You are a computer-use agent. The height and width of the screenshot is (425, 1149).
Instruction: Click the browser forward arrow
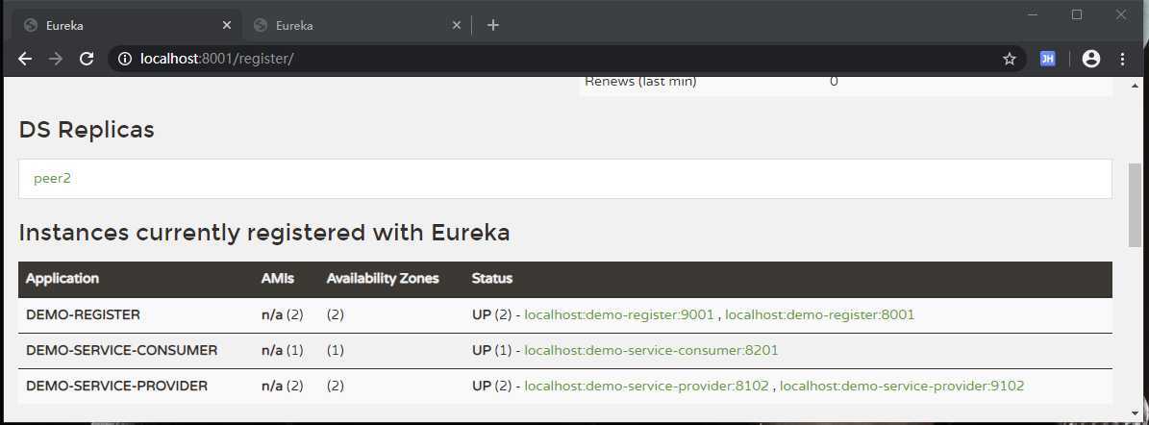[x=56, y=59]
